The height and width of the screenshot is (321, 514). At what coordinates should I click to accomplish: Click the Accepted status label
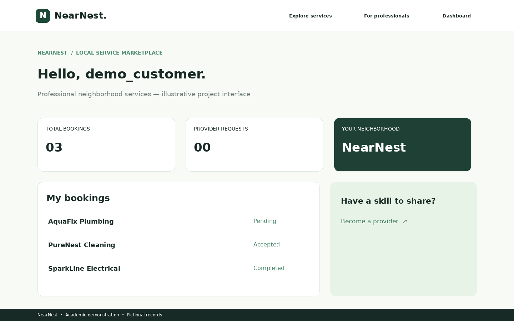pos(267,244)
